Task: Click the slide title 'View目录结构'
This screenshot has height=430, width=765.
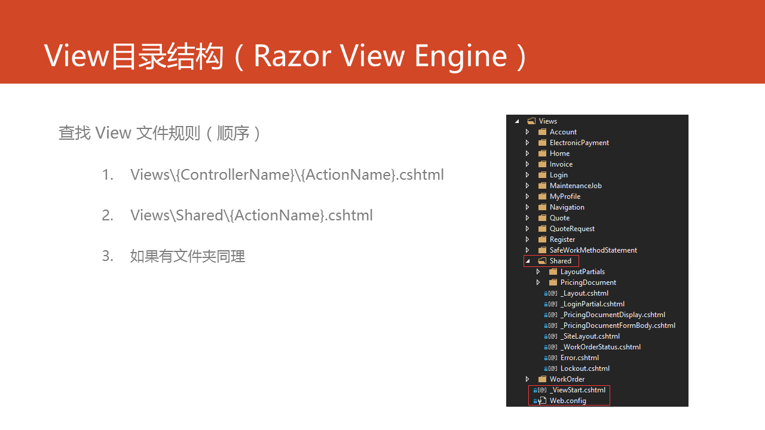Action: [133, 56]
